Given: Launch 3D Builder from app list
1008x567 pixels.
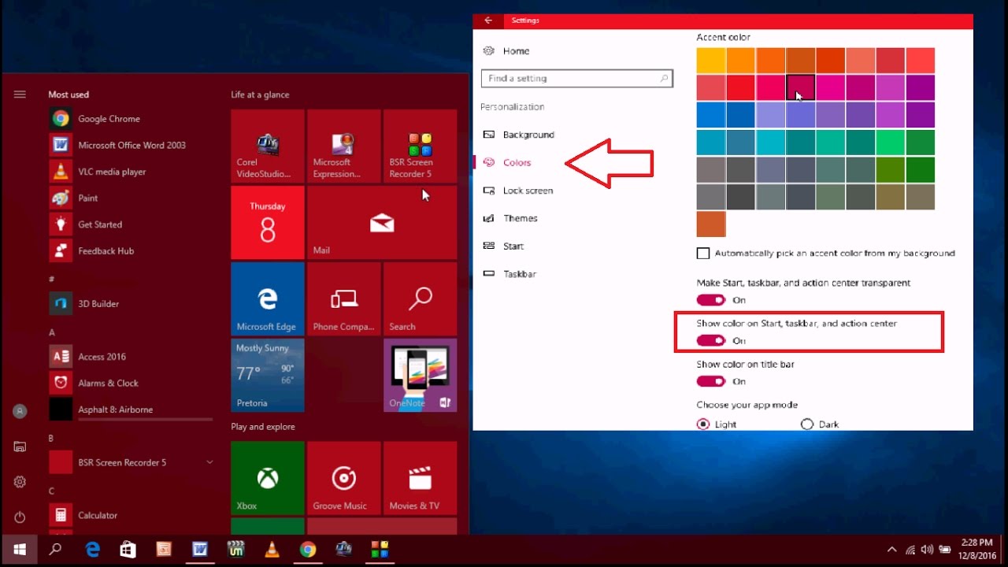Looking at the screenshot, I should pos(130,303).
